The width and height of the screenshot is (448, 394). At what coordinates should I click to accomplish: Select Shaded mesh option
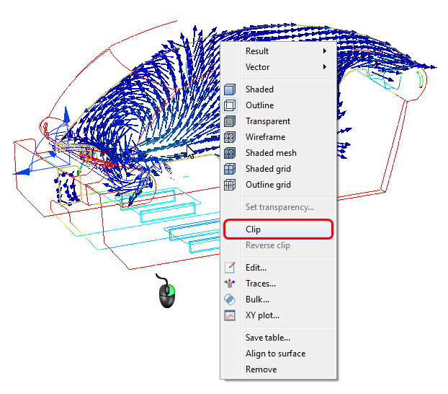[278, 153]
